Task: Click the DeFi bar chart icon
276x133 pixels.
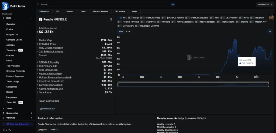Action: click(3, 18)
